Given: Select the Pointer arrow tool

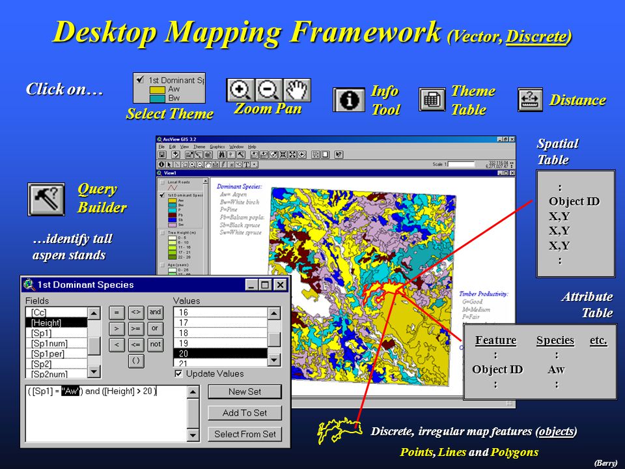Looking at the screenshot, I should [x=169, y=165].
